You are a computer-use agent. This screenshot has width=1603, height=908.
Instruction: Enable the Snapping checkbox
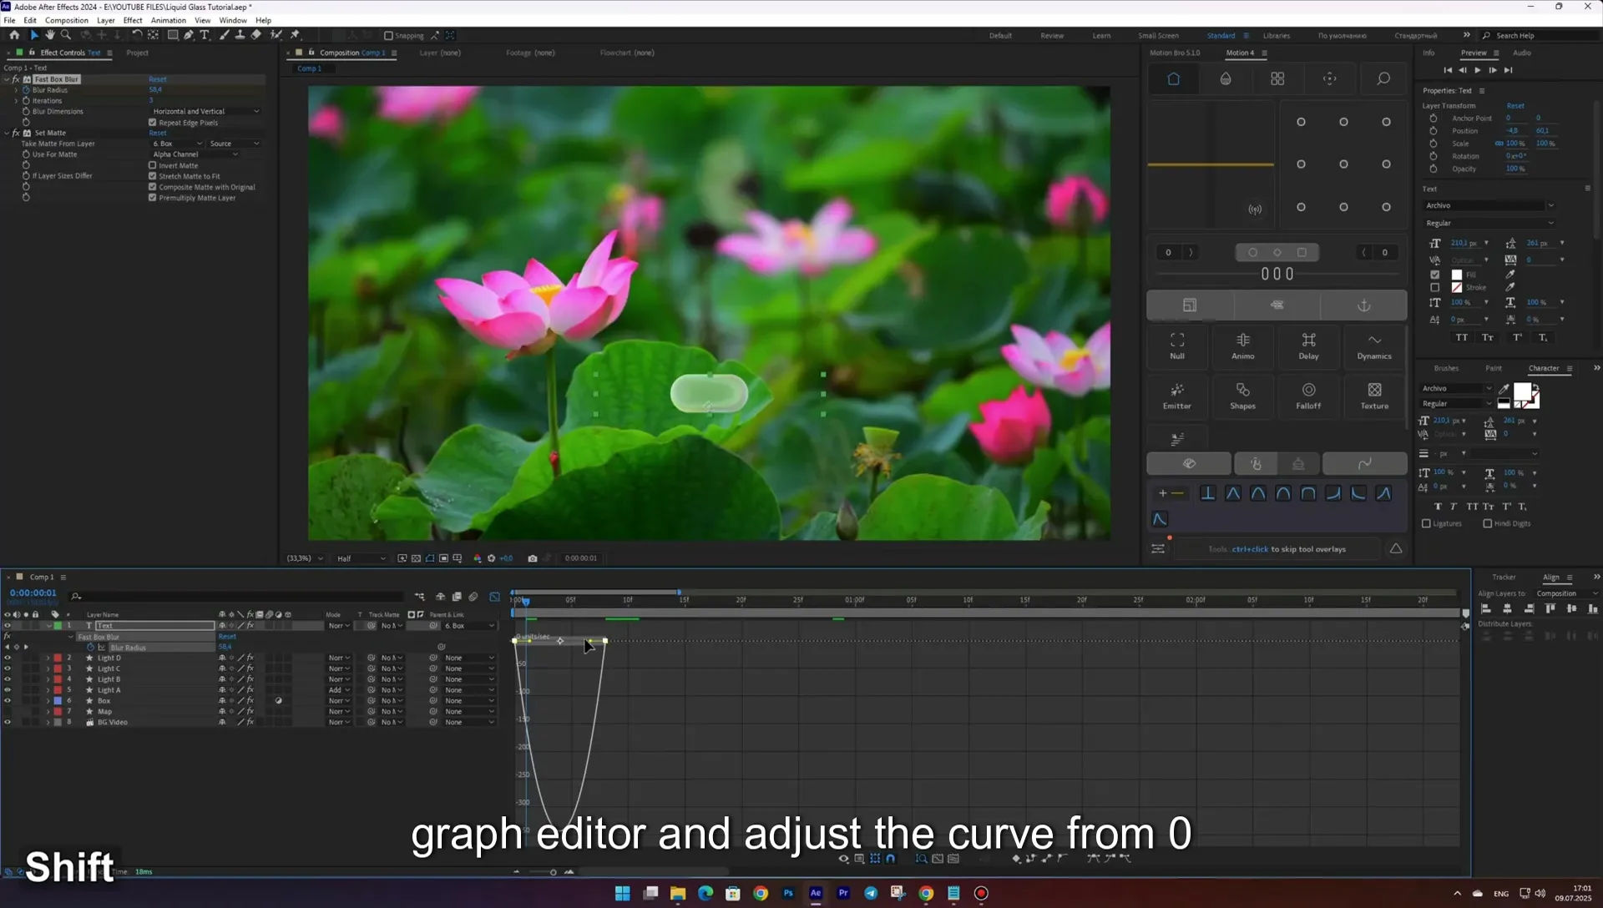(388, 36)
